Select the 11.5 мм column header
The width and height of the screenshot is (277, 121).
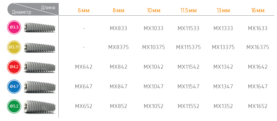[x=188, y=11]
